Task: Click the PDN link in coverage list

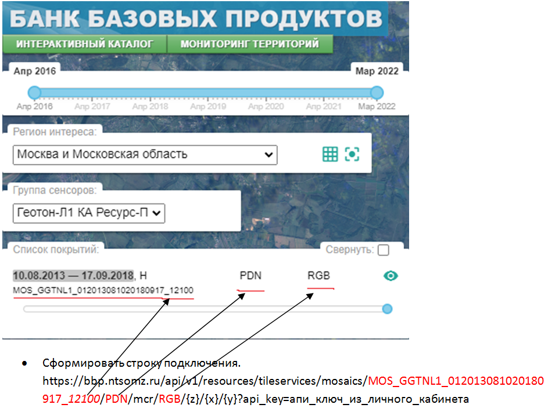Action: pos(250,275)
